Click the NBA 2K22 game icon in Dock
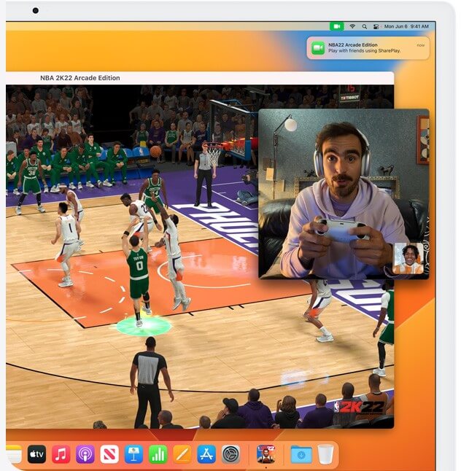The image size is (461, 471). point(266,454)
